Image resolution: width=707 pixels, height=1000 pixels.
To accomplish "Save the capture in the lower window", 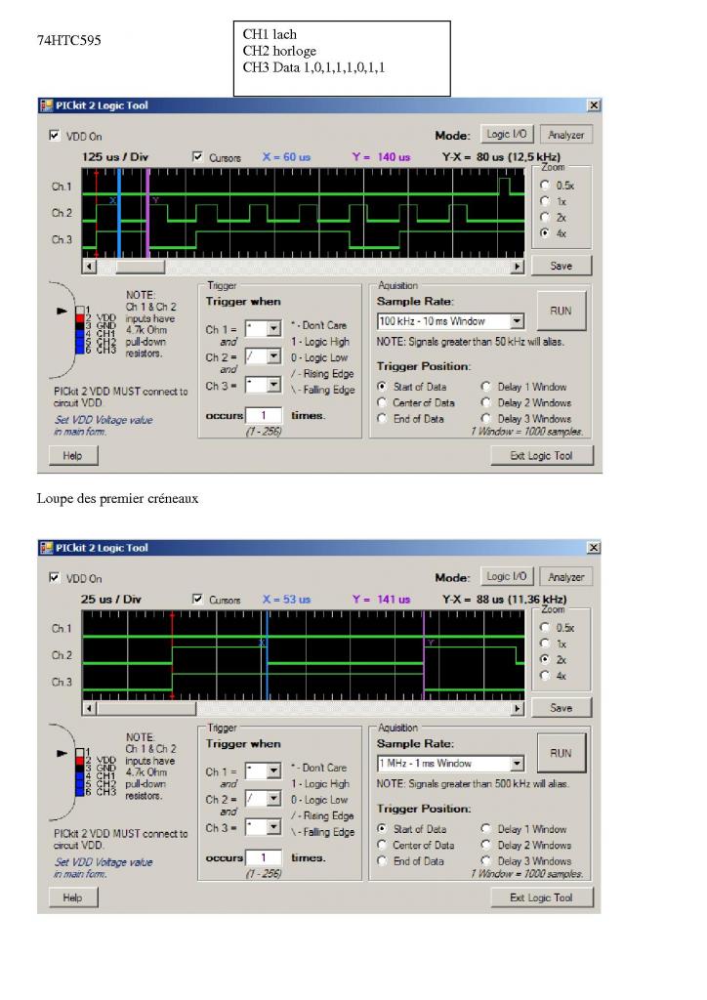I will click(x=561, y=707).
